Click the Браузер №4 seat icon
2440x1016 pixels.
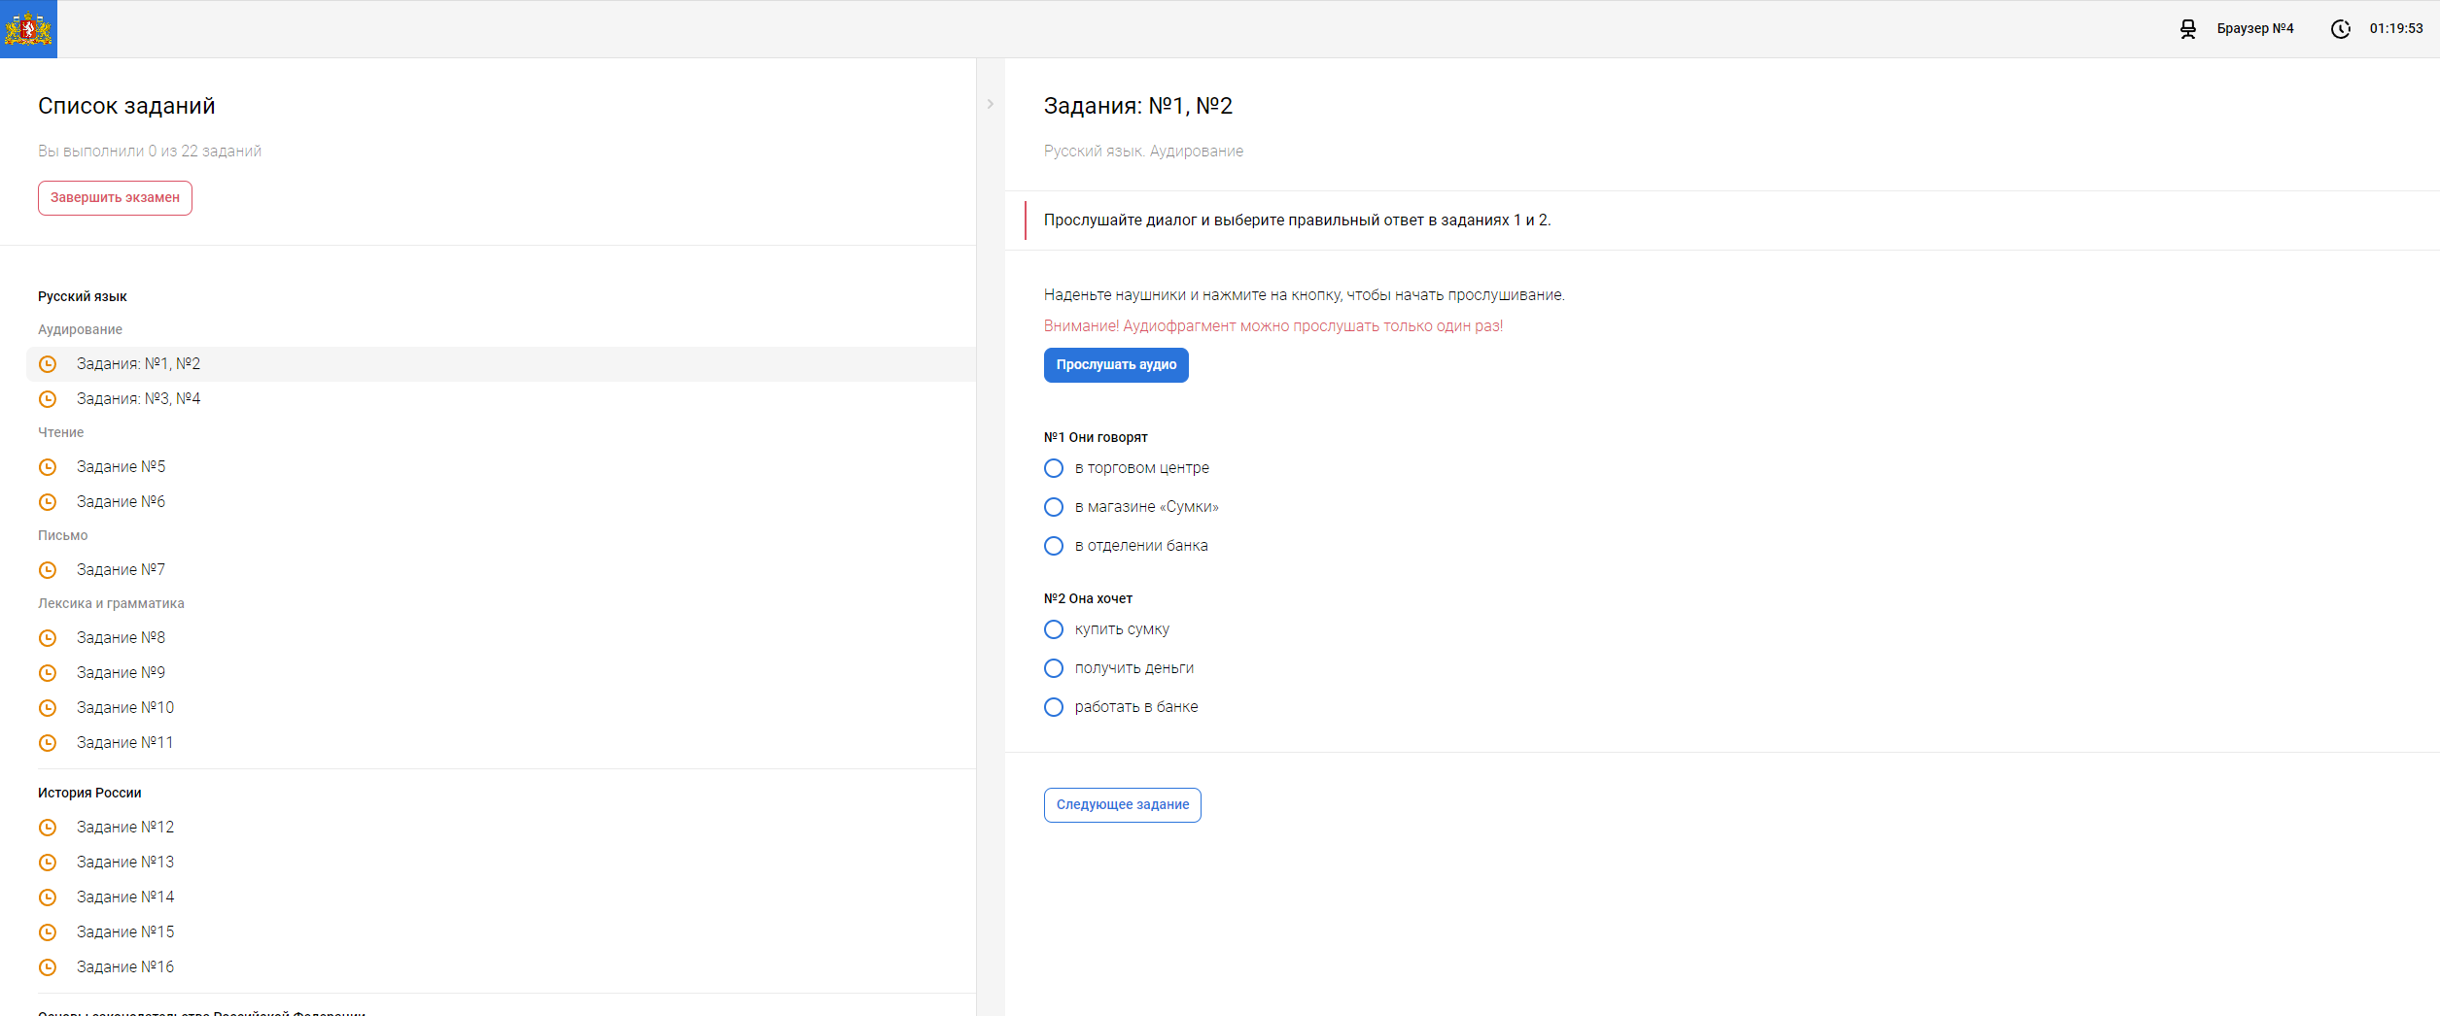point(2187,29)
